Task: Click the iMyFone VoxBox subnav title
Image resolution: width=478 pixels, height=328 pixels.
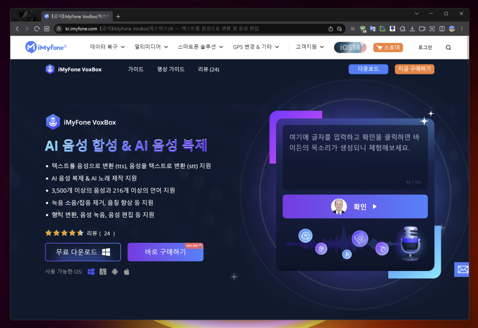Action: 80,69
